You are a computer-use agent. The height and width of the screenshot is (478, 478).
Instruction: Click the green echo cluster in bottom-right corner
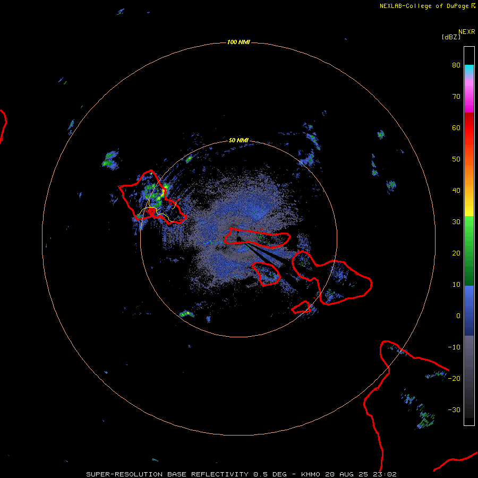coord(425,420)
